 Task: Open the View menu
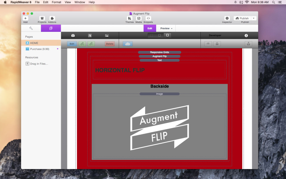coord(68,2)
